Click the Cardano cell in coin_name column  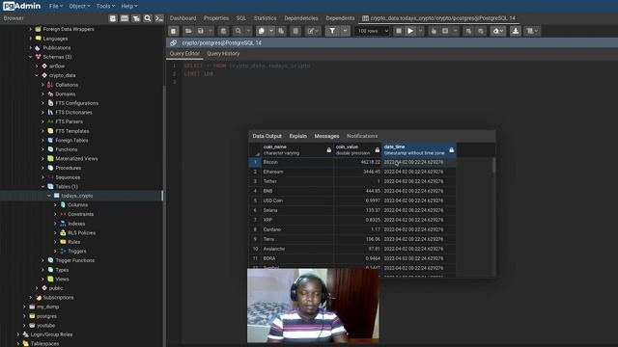point(297,229)
